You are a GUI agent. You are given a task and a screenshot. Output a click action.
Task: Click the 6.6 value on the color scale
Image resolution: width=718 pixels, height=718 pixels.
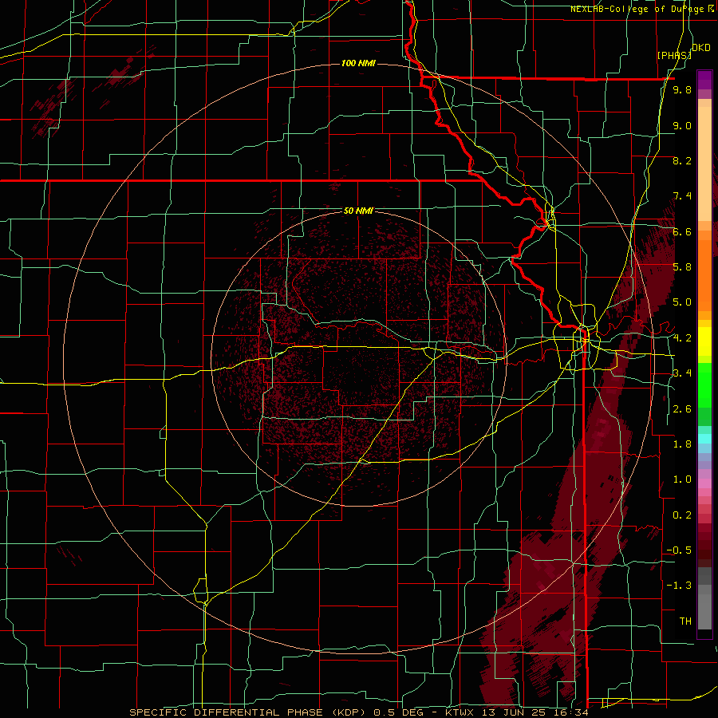click(682, 231)
